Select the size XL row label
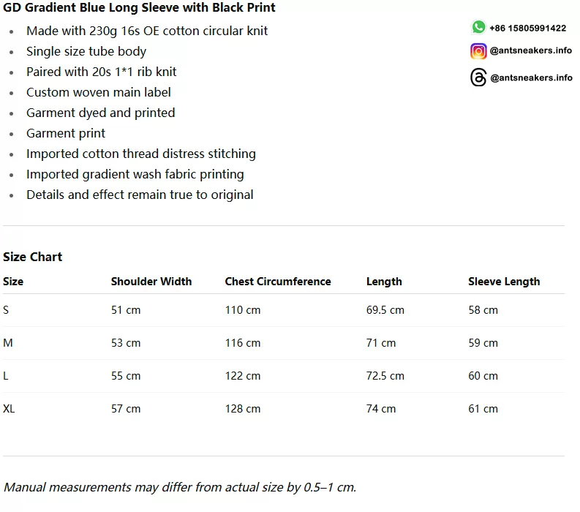This screenshot has height=512, width=580. tap(9, 409)
